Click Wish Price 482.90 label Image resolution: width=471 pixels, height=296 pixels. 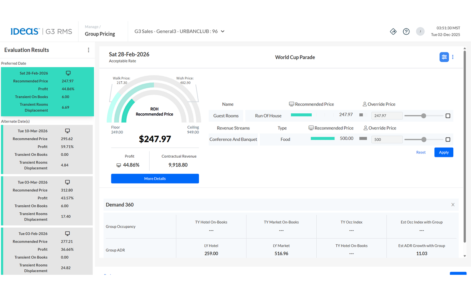185,81
